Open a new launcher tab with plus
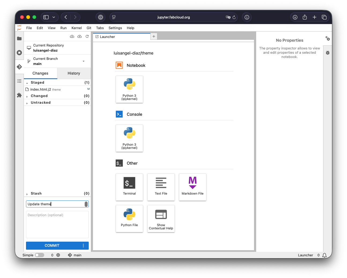The image size is (347, 278). 154,36
